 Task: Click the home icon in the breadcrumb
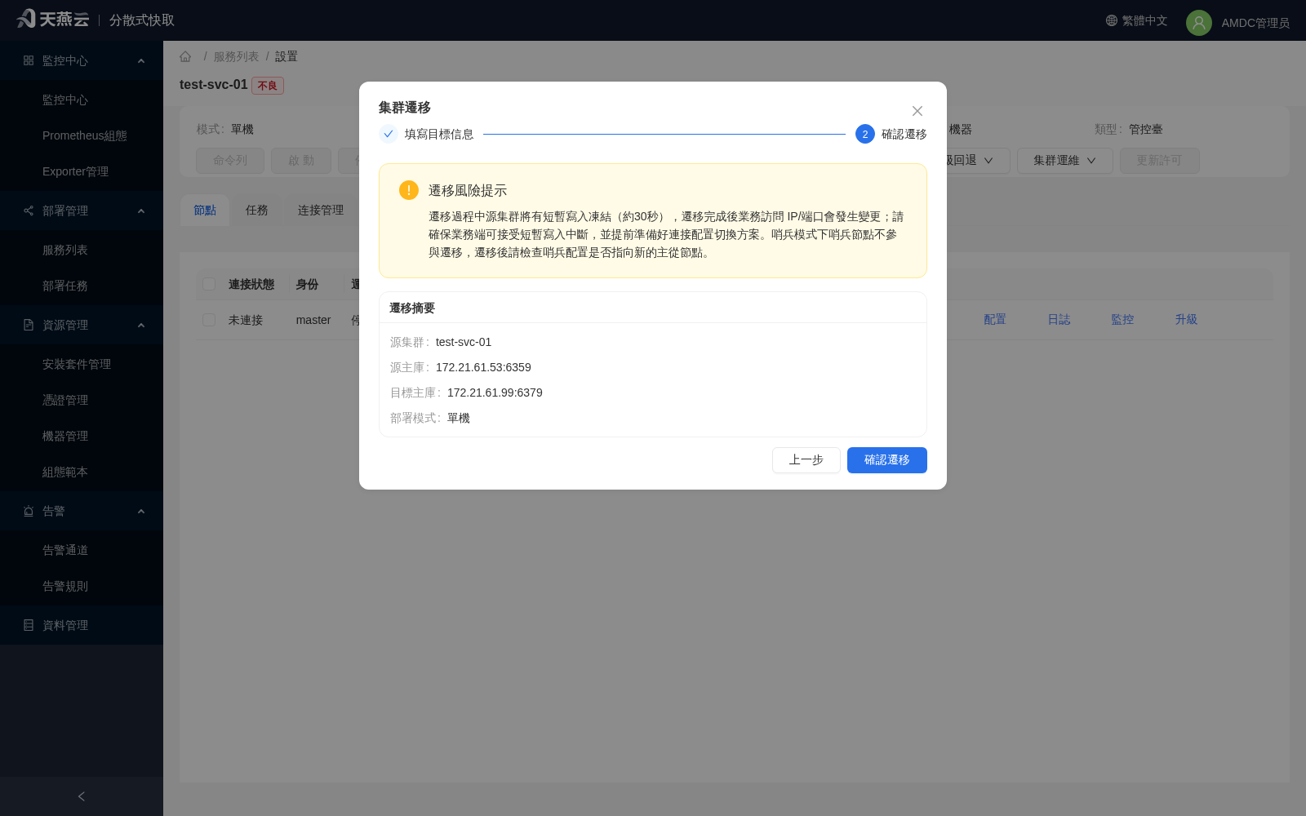point(185,56)
